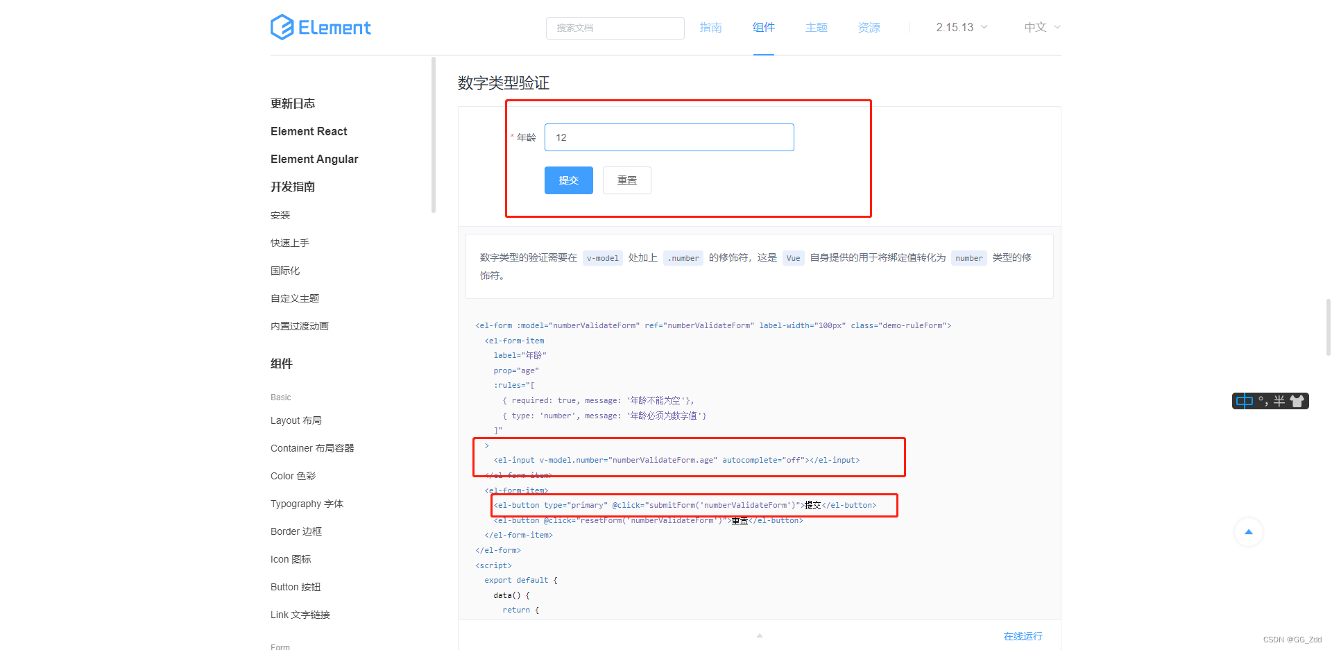Image resolution: width=1332 pixels, height=650 pixels.
Task: Click the 年龄 input field
Action: [669, 137]
